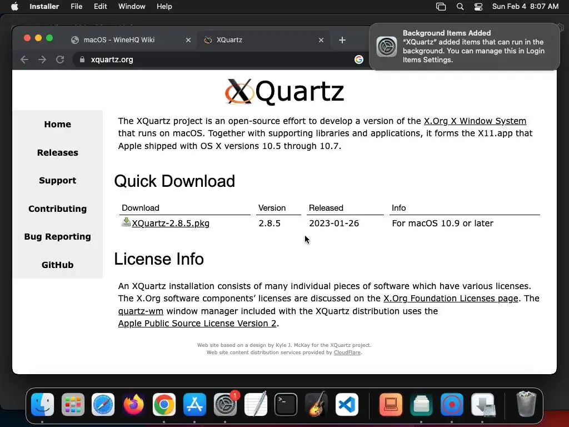Open the Edit menu
Image resolution: width=569 pixels, height=427 pixels.
click(100, 7)
